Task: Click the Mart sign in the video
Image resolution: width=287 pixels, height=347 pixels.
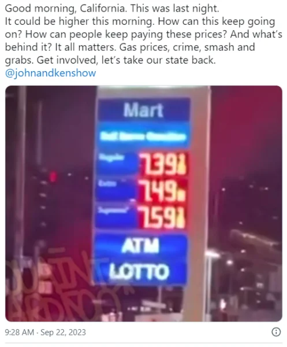Action: coord(144,110)
